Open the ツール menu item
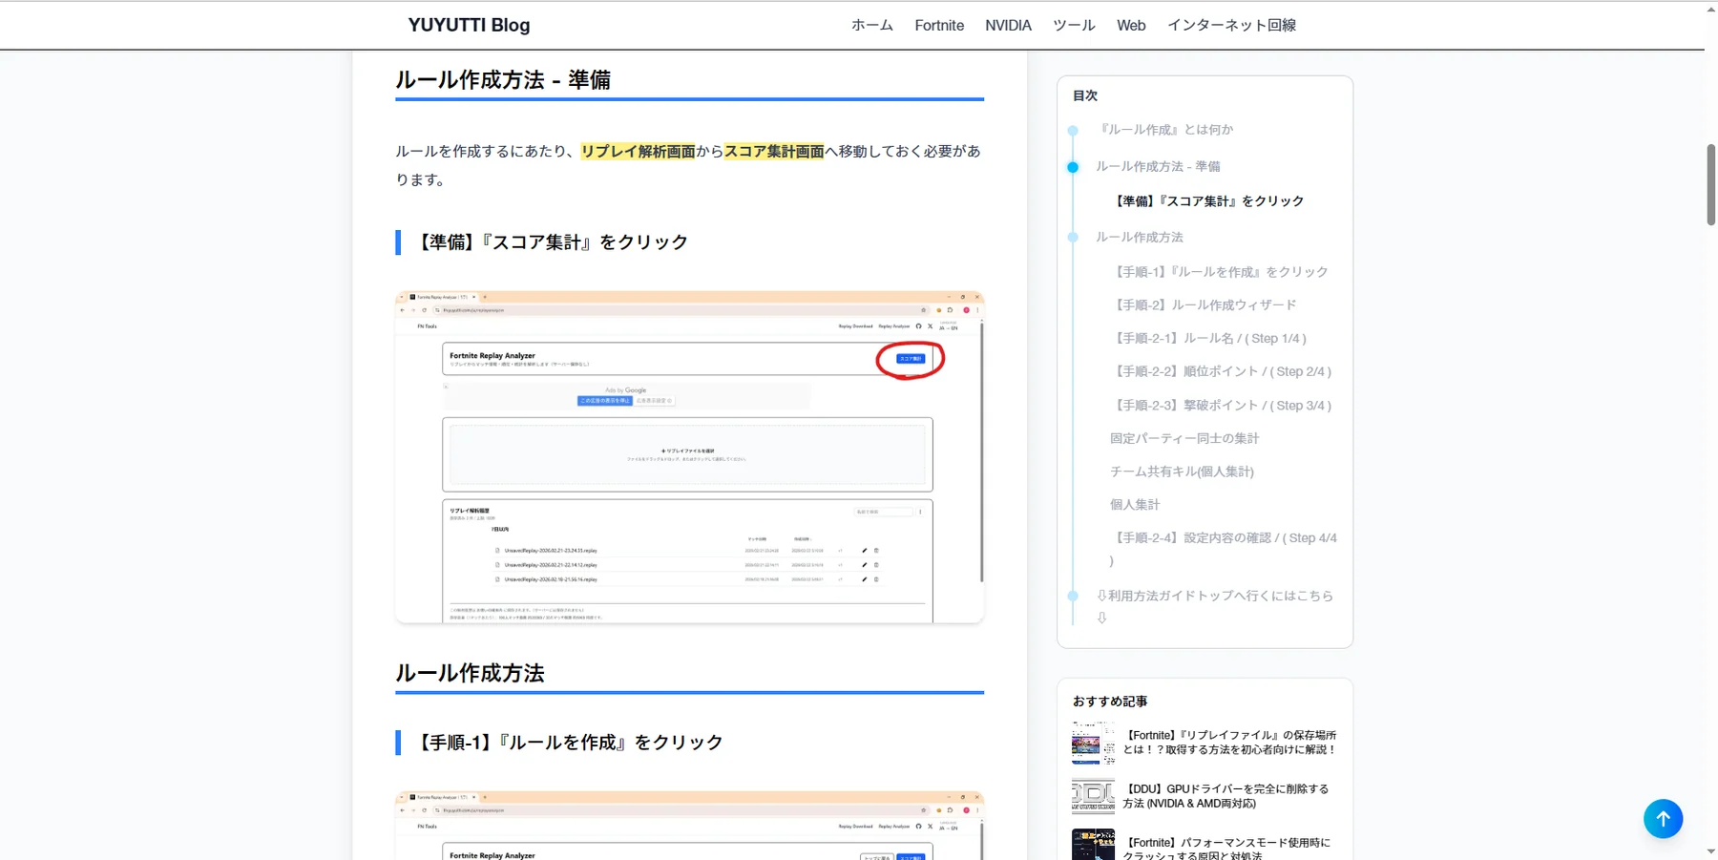 tap(1073, 25)
